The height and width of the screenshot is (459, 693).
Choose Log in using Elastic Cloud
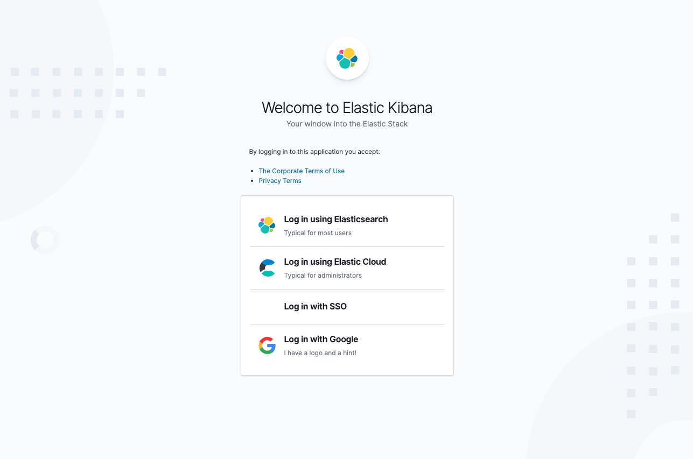[347, 268]
